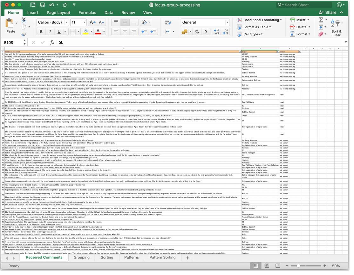Switch to Page Layout view in status bar
The height and width of the screenshot is (275, 354).
(x=267, y=266)
